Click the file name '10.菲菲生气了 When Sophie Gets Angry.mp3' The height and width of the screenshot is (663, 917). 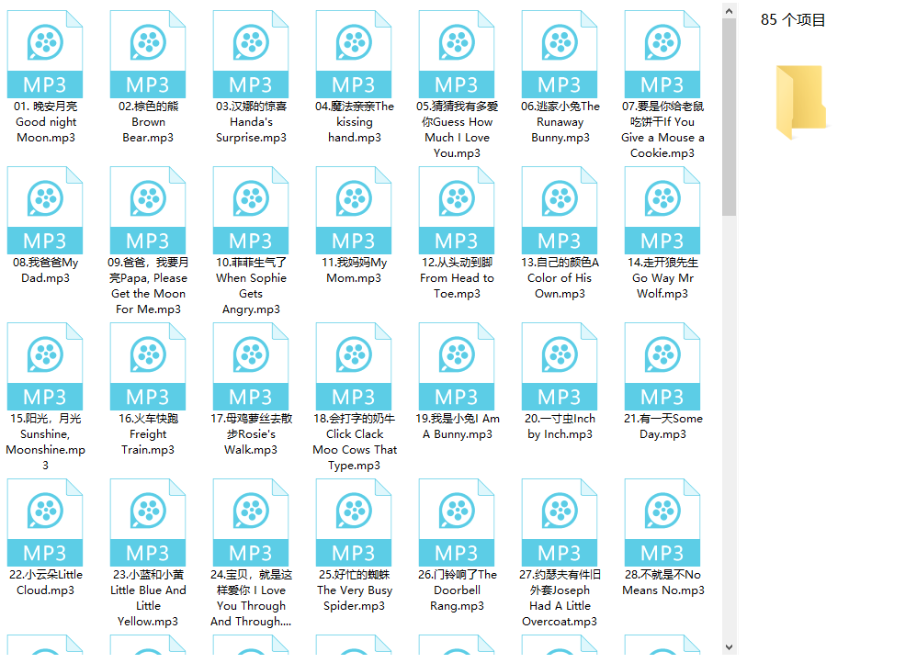251,286
